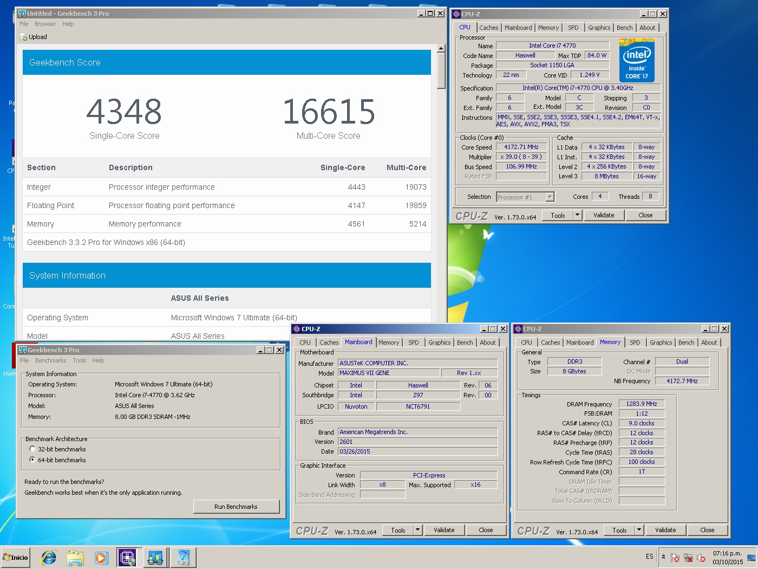Open Benchmarks menu in small Geekbench window
The height and width of the screenshot is (569, 758).
click(50, 360)
